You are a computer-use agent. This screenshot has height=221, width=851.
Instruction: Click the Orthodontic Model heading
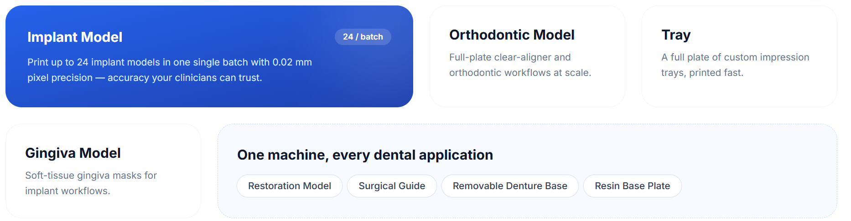pos(512,35)
